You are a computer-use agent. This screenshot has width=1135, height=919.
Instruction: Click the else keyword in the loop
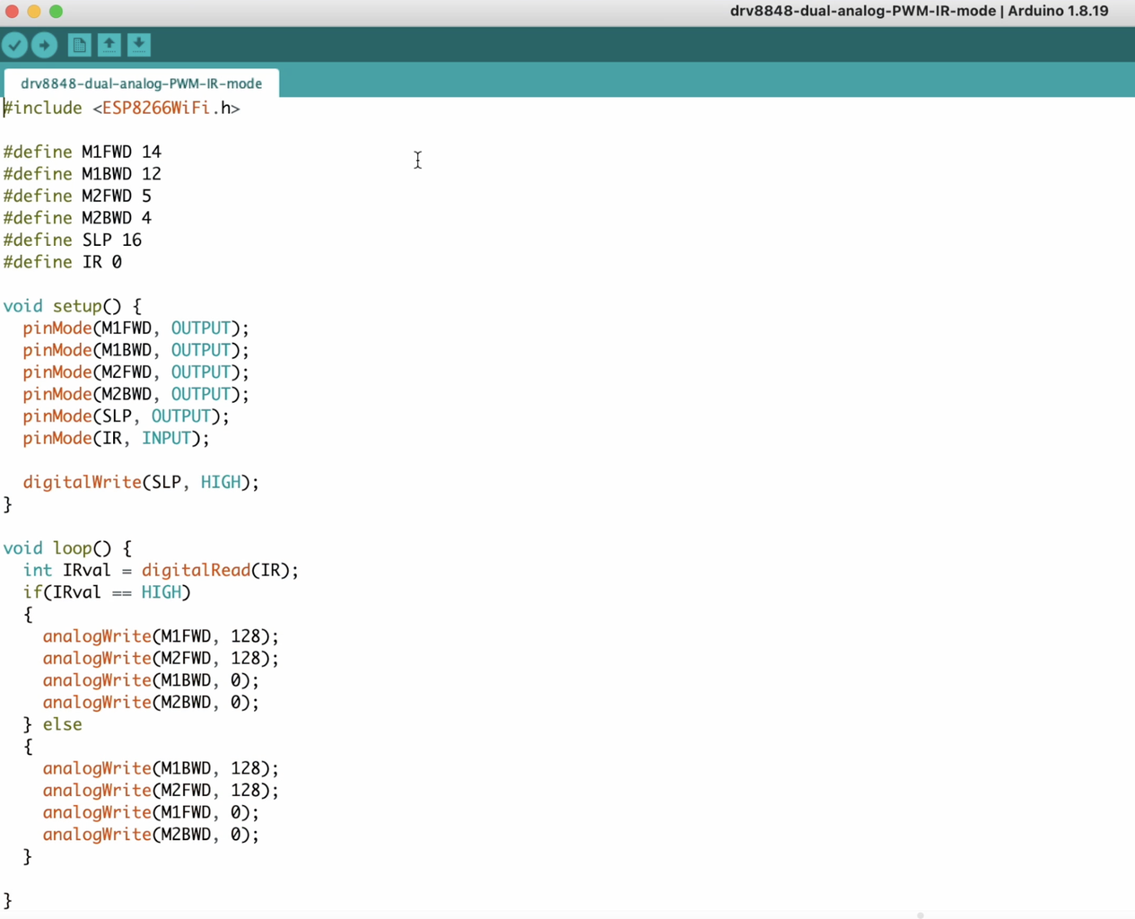tap(62, 724)
